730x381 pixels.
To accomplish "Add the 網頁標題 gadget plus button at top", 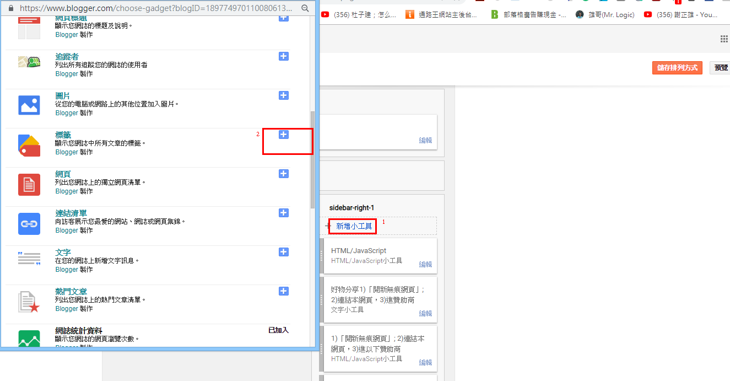I will pyautogui.click(x=284, y=18).
